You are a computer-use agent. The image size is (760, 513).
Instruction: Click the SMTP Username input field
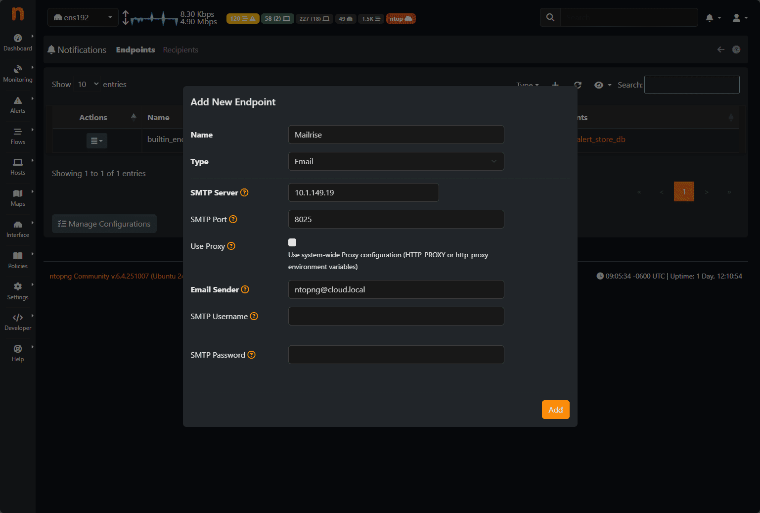(396, 316)
